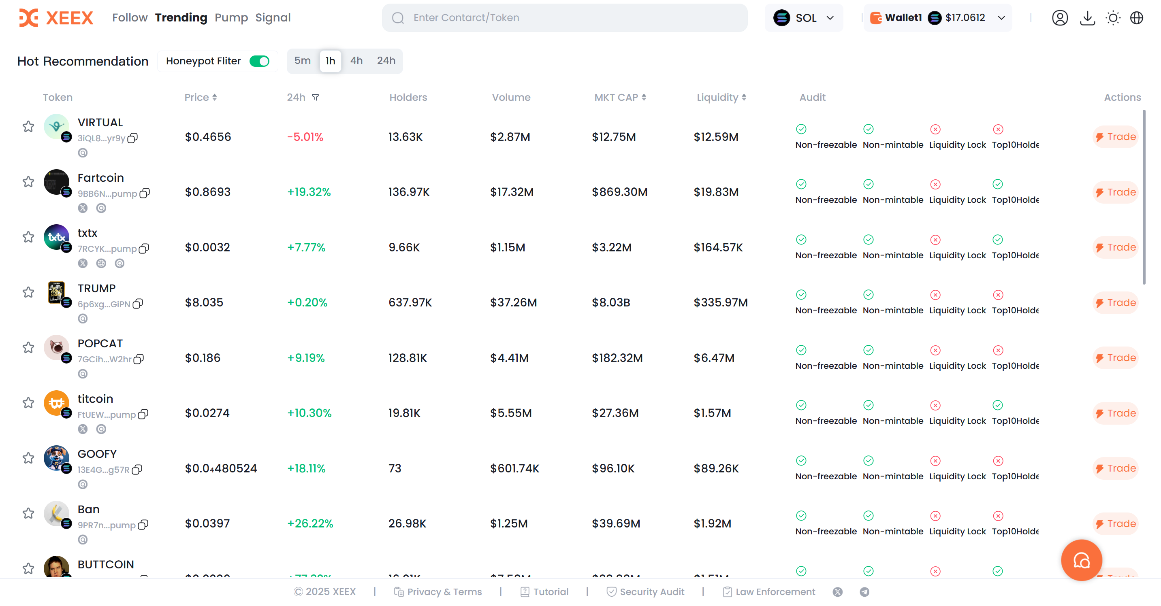The height and width of the screenshot is (606, 1161).
Task: Open the 24h column filter
Action: (x=316, y=97)
